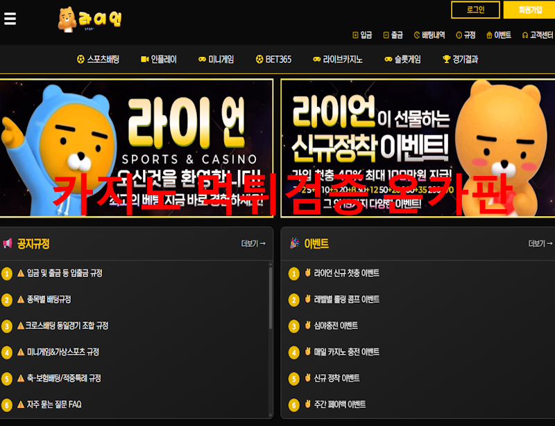Click warning icon beside 자주 묻는 질문 FAQ
Screen dimensions: 555x426
point(21,405)
